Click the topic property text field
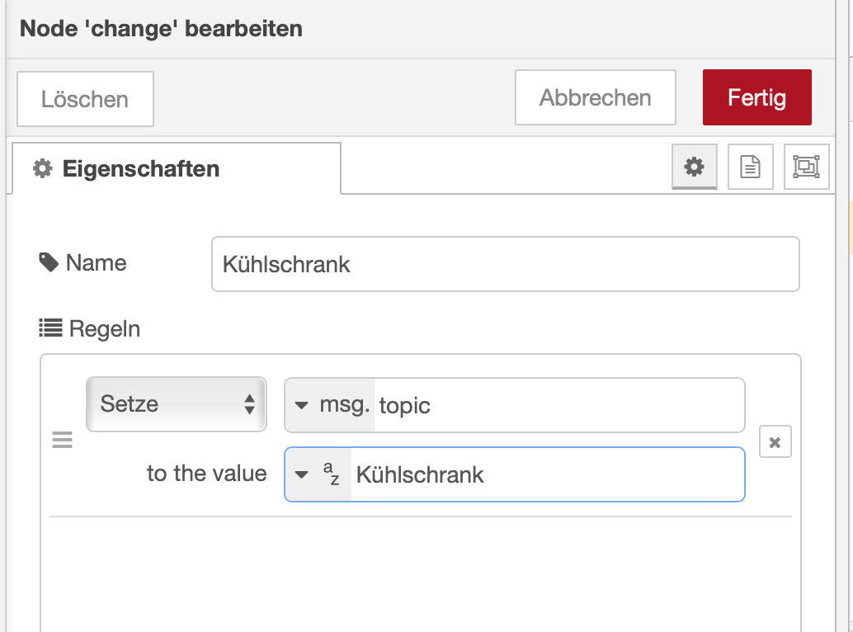Image resolution: width=853 pixels, height=632 pixels. point(558,405)
